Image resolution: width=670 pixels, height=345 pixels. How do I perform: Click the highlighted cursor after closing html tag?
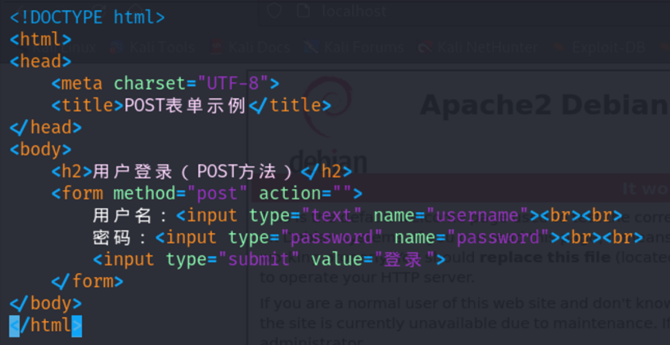(76, 325)
